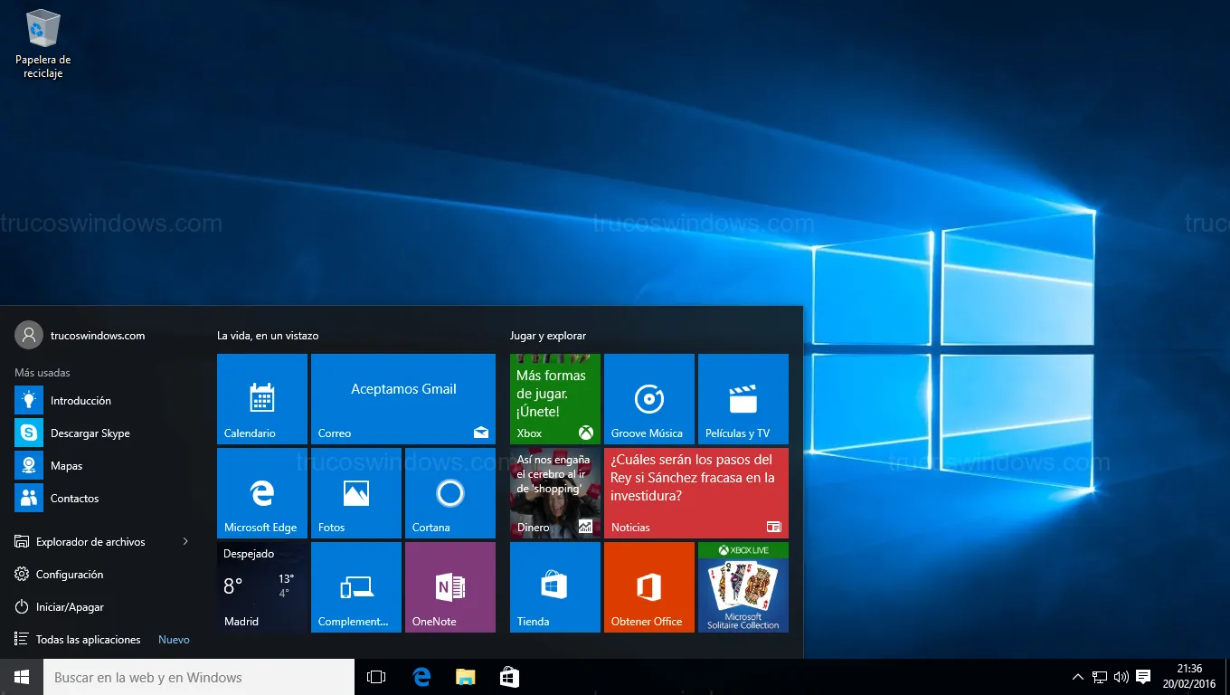This screenshot has width=1230, height=695.
Task: Open Todas las aplicaciones list
Action: click(88, 640)
